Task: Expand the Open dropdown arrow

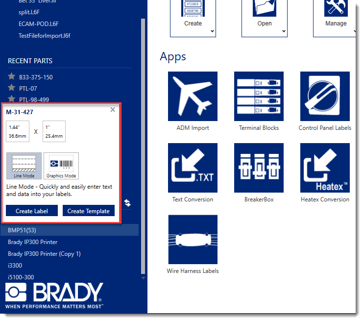Action: pyautogui.click(x=284, y=31)
